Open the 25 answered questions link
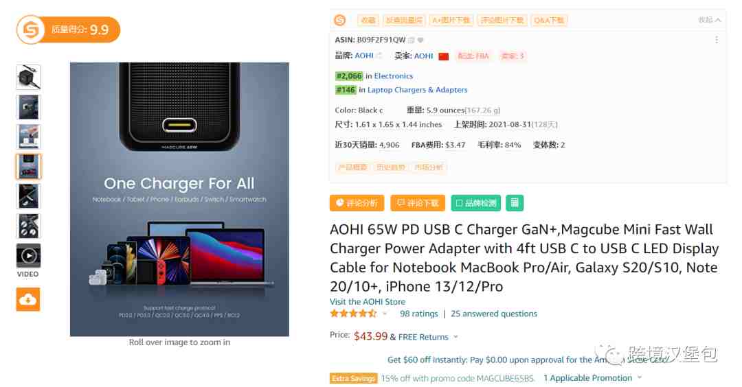The image size is (742, 387). coord(493,314)
